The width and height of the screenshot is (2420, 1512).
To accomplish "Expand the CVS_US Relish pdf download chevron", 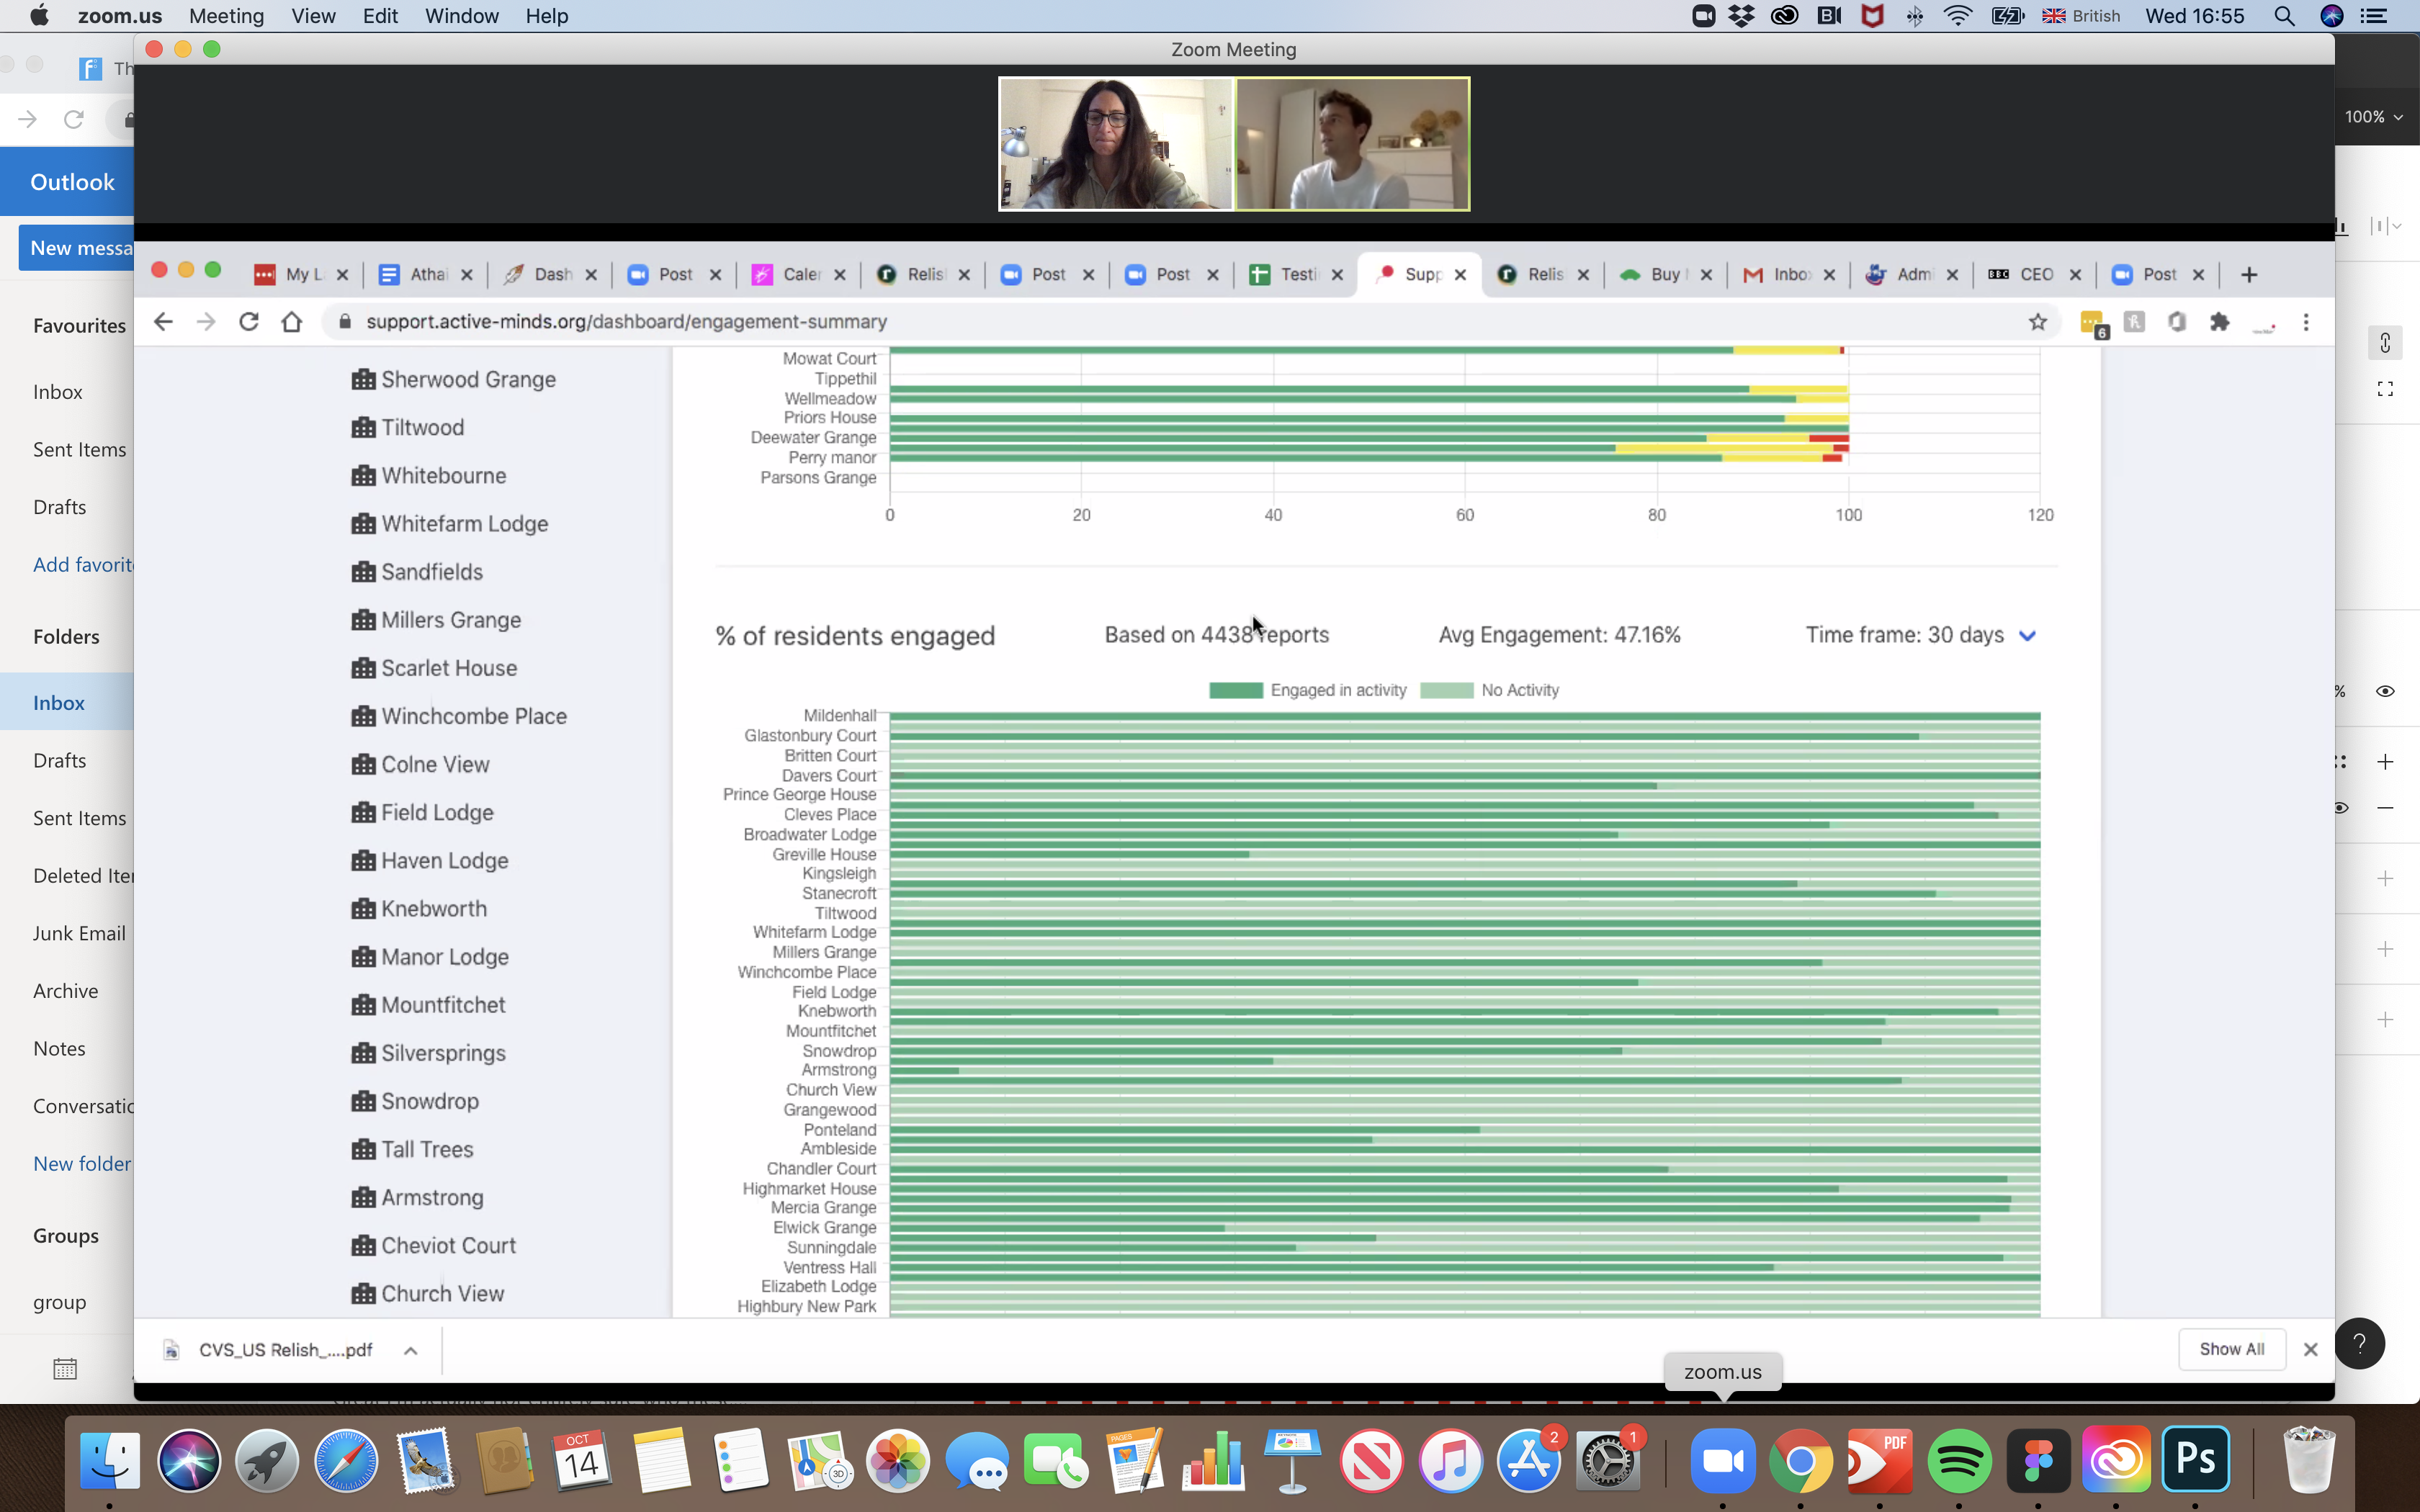I will click(410, 1350).
